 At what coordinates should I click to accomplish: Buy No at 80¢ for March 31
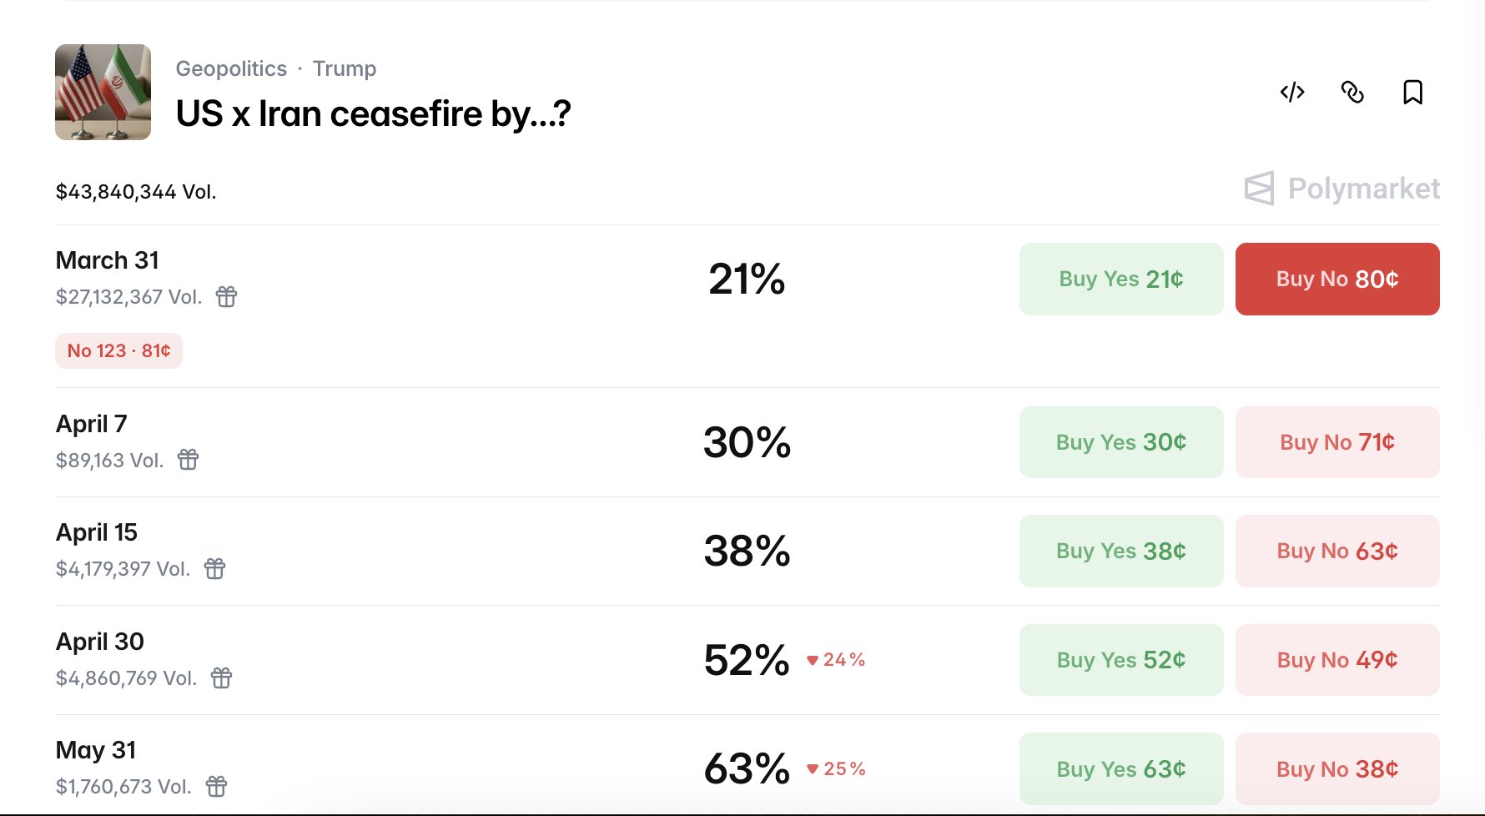(1336, 279)
